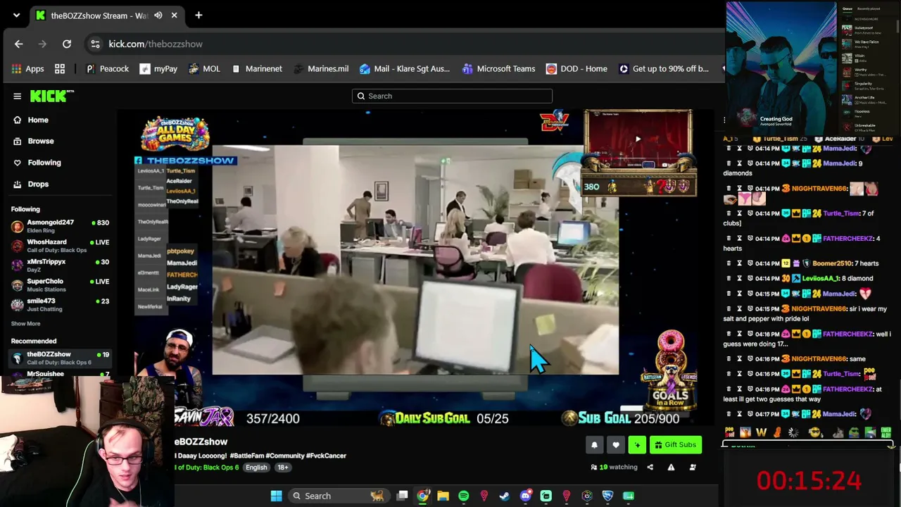Screen dimensions: 901x507
Task: Open the Marinenet bookmark
Action: click(x=257, y=69)
